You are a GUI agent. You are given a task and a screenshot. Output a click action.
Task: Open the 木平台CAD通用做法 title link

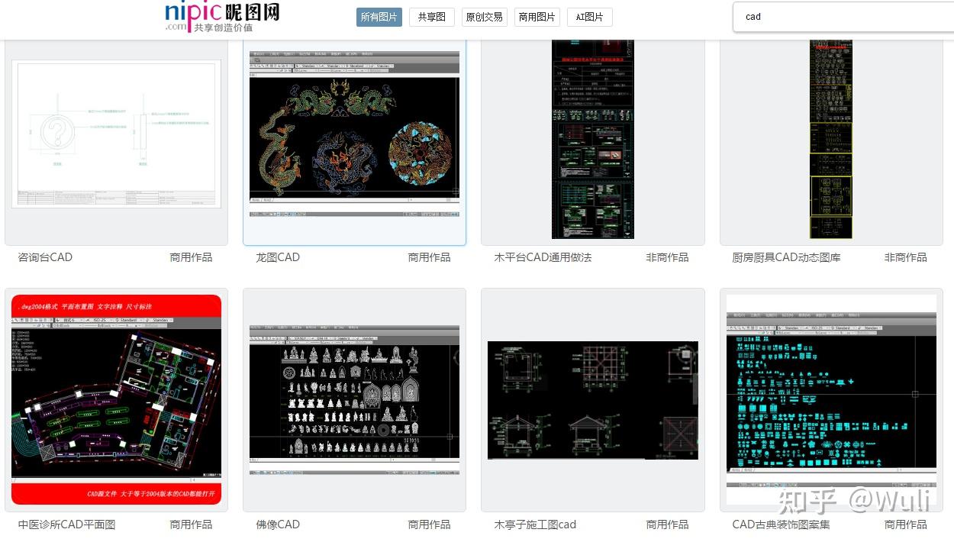543,257
